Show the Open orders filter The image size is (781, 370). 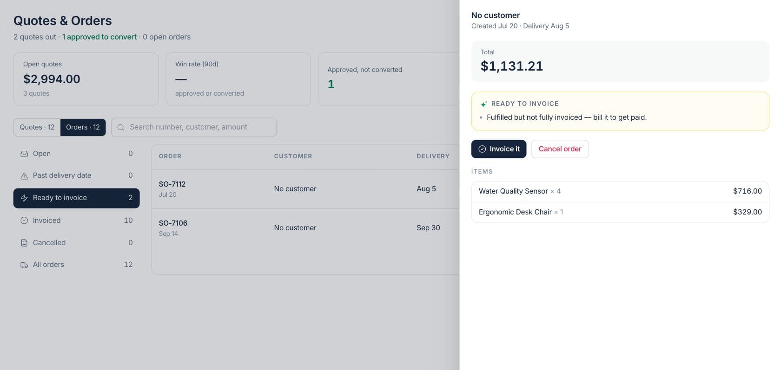(77, 154)
